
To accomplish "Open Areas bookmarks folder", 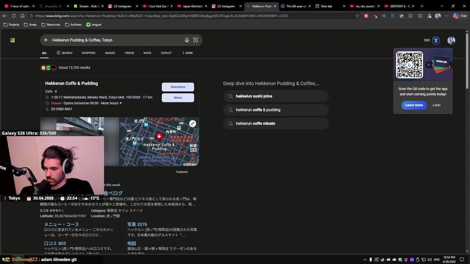I will [30, 25].
